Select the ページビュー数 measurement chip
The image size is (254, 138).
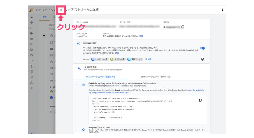coord(100,59)
